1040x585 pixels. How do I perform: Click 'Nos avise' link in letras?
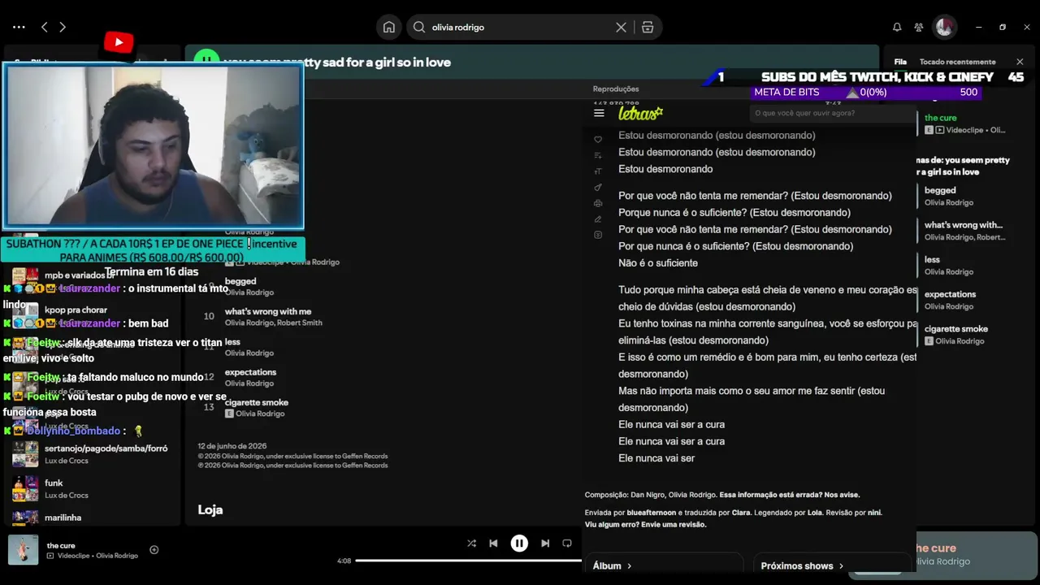pos(842,495)
